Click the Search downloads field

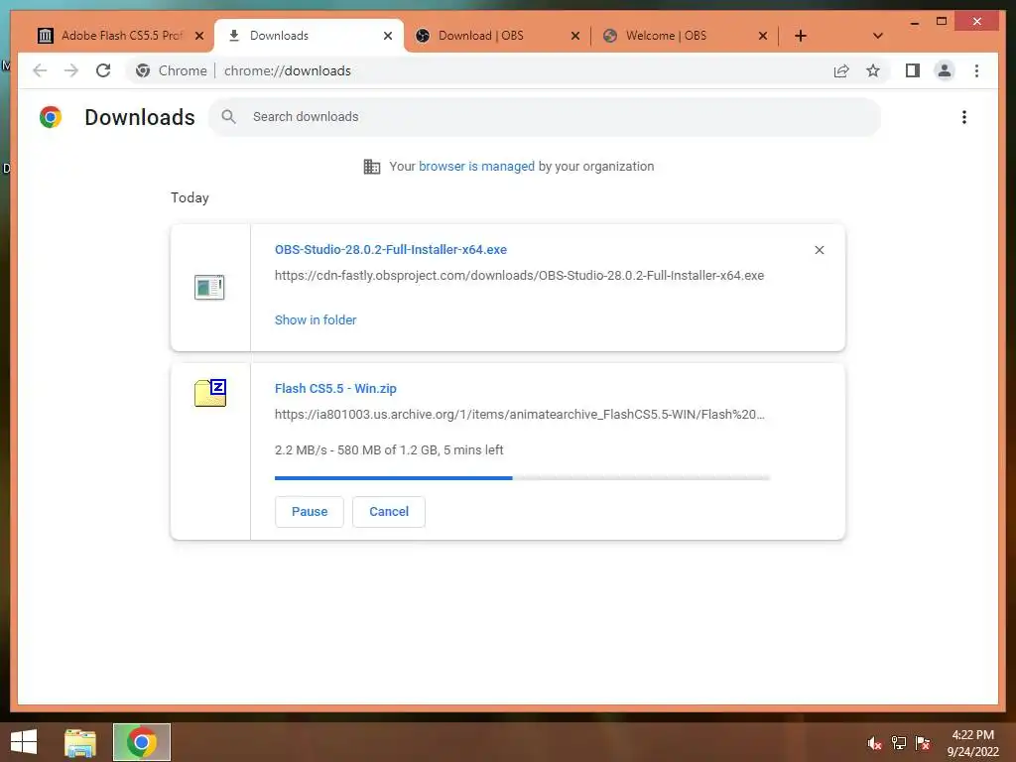coord(545,117)
